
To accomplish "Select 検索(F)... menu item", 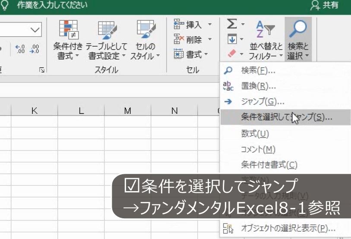I will pyautogui.click(x=285, y=70).
